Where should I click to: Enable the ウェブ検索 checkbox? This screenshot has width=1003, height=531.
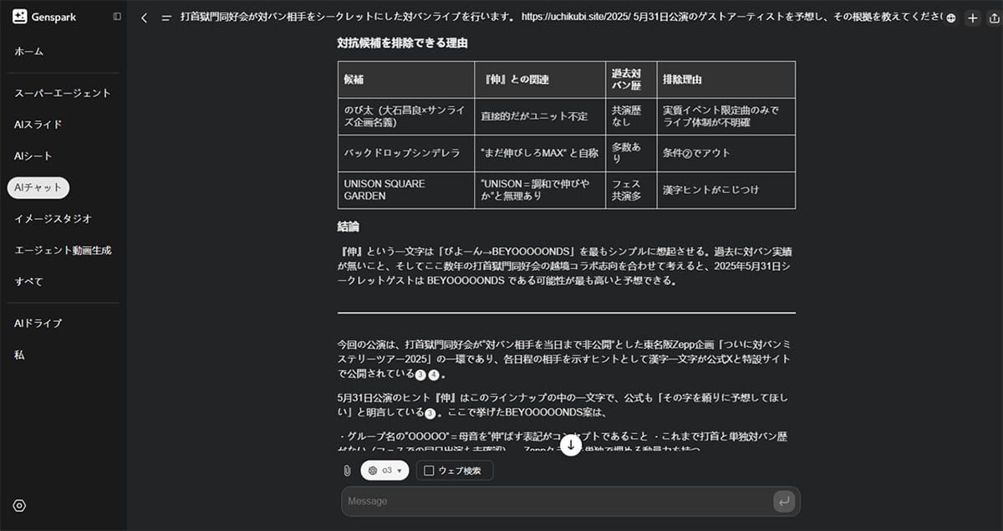coord(429,471)
